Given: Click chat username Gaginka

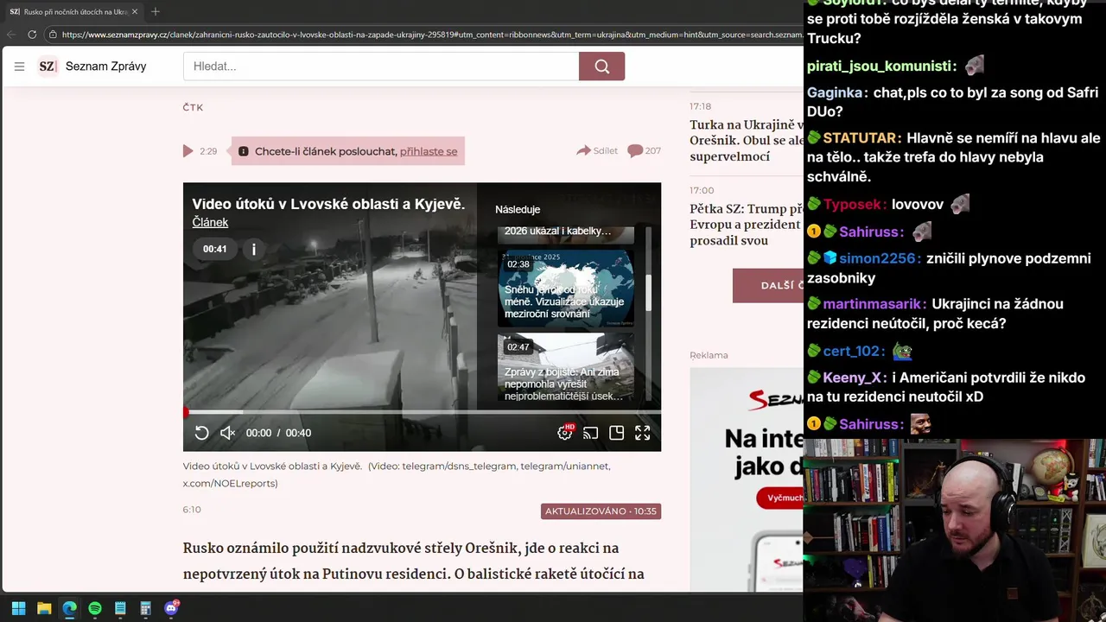Looking at the screenshot, I should [x=835, y=92].
